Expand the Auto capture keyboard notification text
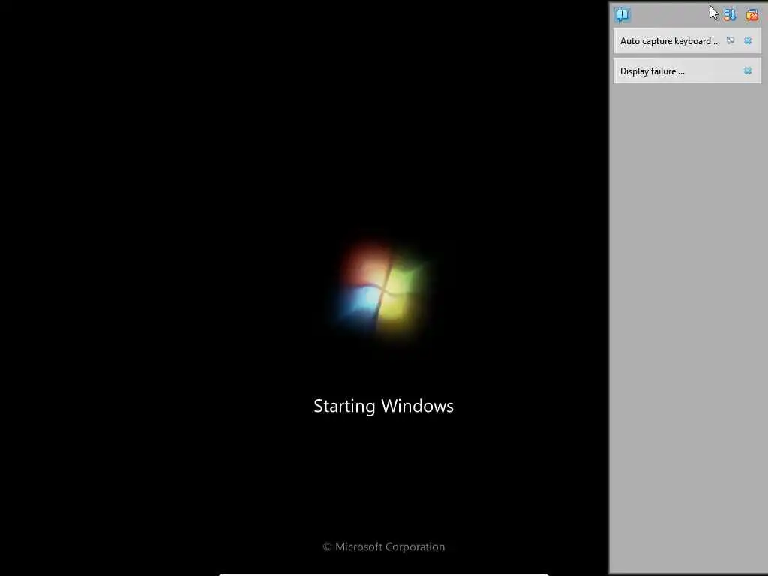 pyautogui.click(x=670, y=41)
